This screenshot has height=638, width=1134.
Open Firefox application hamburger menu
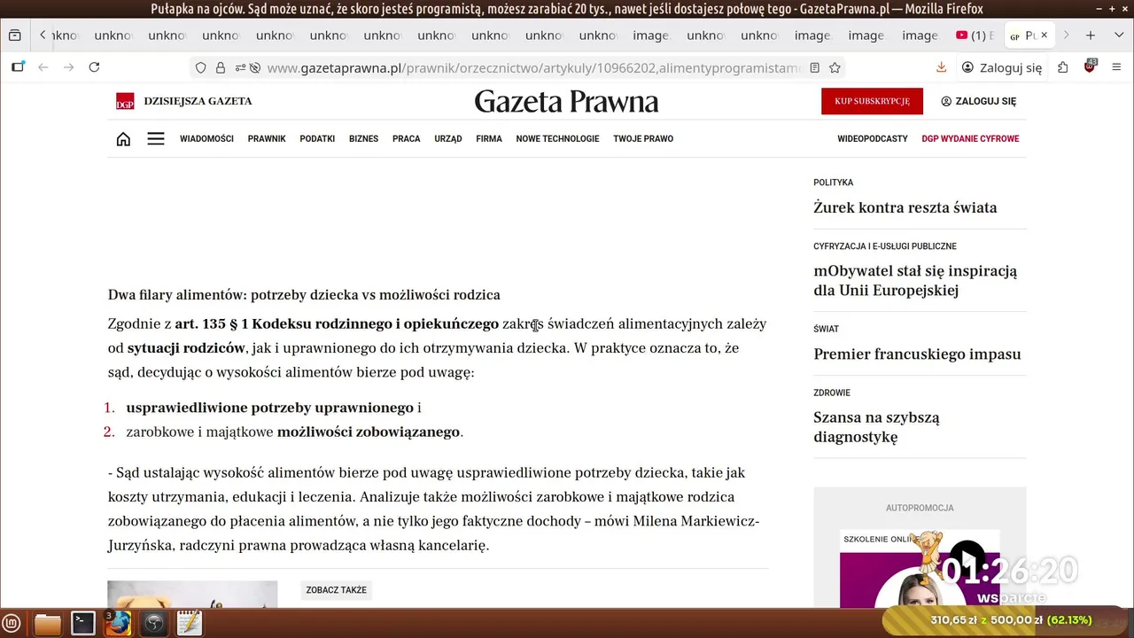click(x=1116, y=67)
